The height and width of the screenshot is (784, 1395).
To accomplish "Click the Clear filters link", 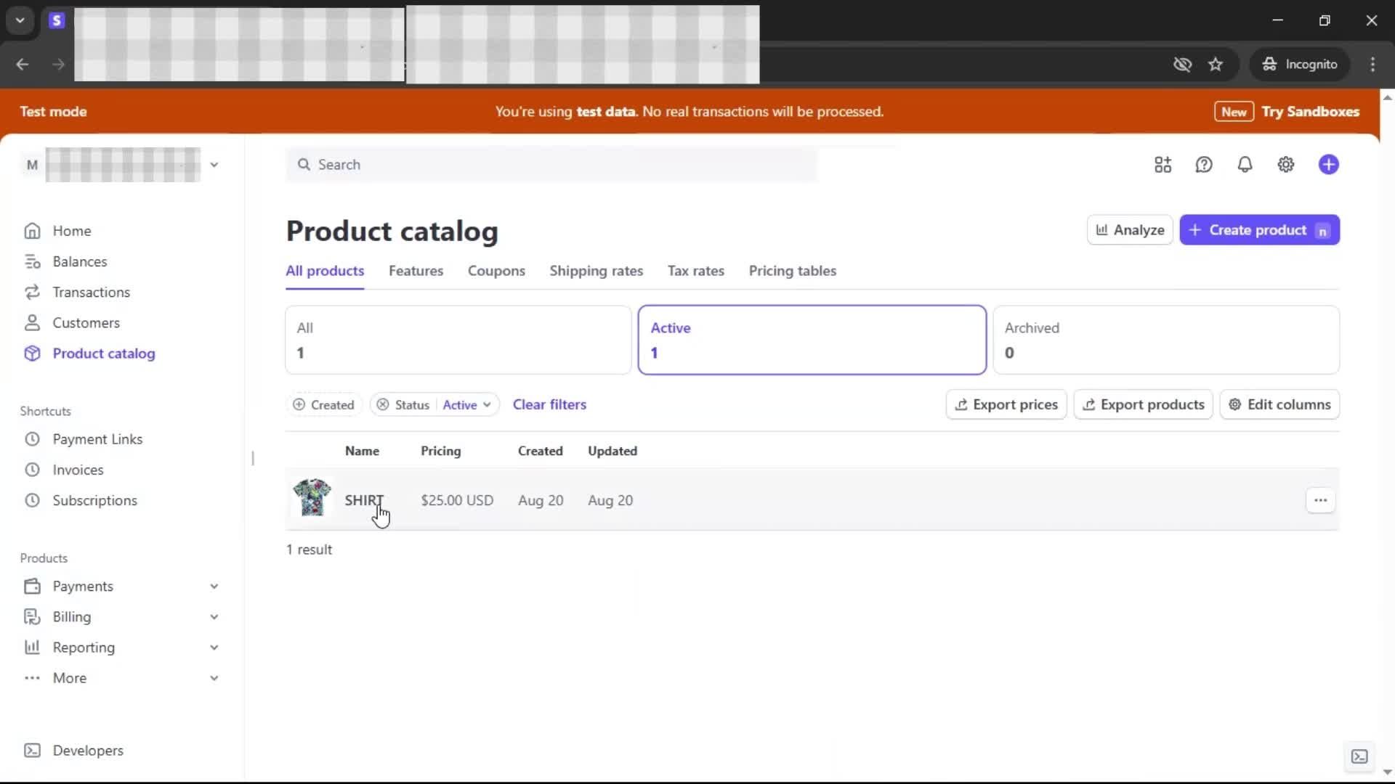I will [x=549, y=404].
